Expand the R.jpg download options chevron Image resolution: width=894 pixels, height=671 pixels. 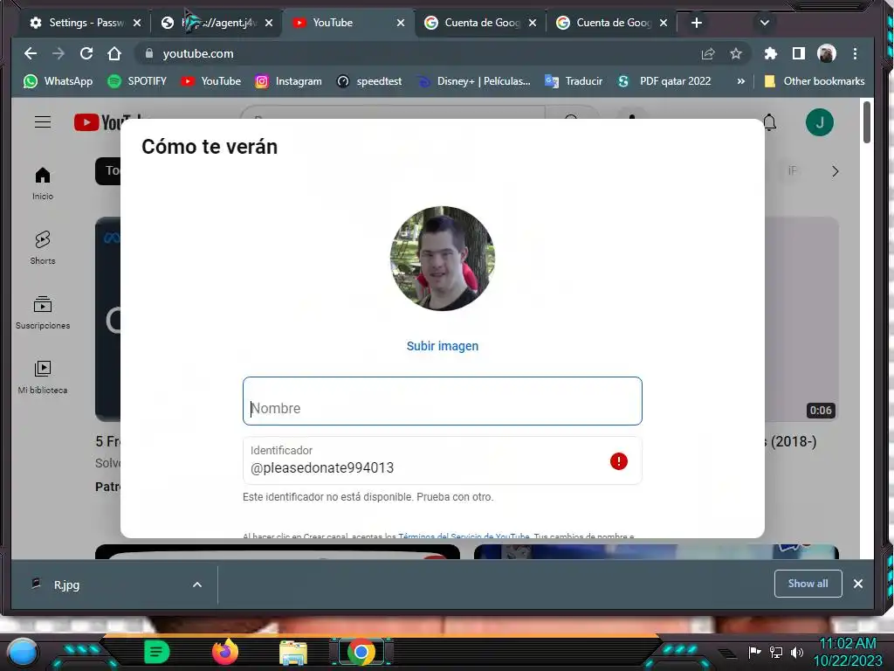click(x=197, y=585)
